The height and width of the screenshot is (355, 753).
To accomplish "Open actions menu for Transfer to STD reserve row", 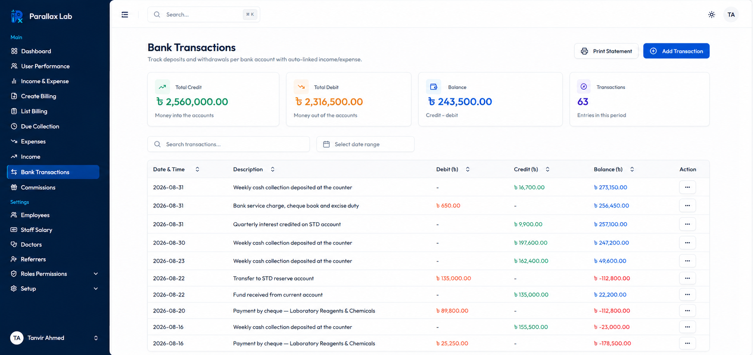I will coord(687,278).
